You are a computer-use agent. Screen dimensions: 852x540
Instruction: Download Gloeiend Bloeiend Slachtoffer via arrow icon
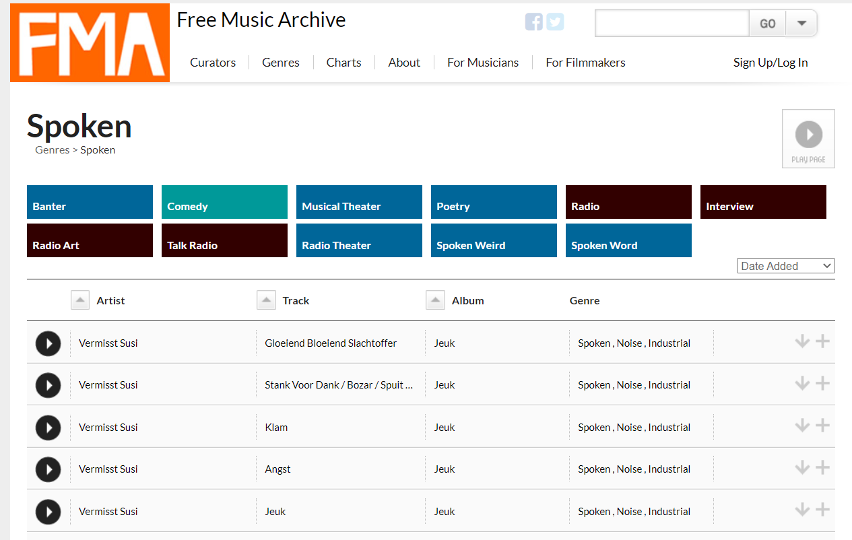point(801,341)
